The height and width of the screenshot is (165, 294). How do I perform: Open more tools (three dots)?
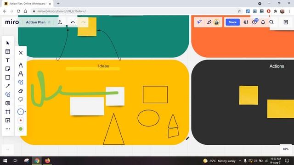coord(8,129)
